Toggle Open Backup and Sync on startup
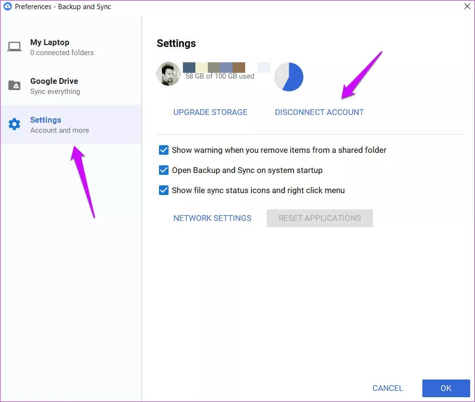The image size is (475, 402). pos(164,170)
